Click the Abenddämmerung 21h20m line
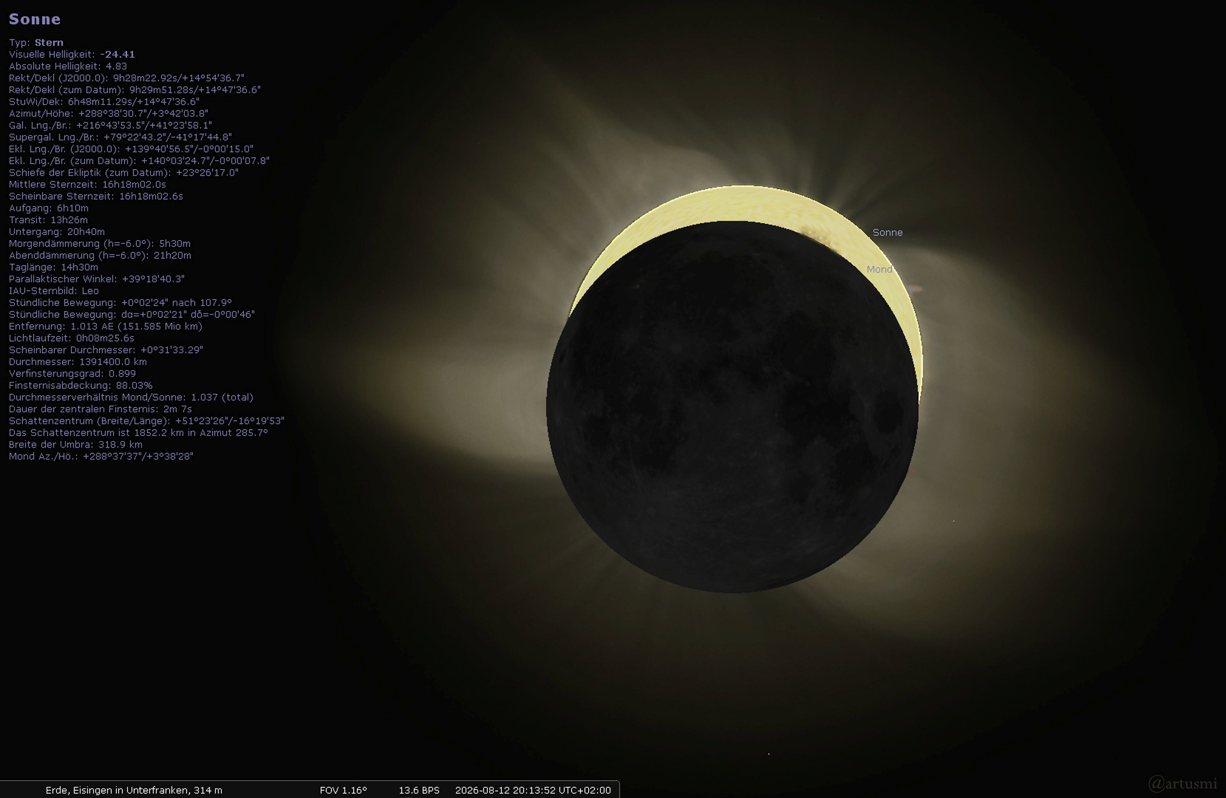This screenshot has height=798, width=1226. (100, 255)
